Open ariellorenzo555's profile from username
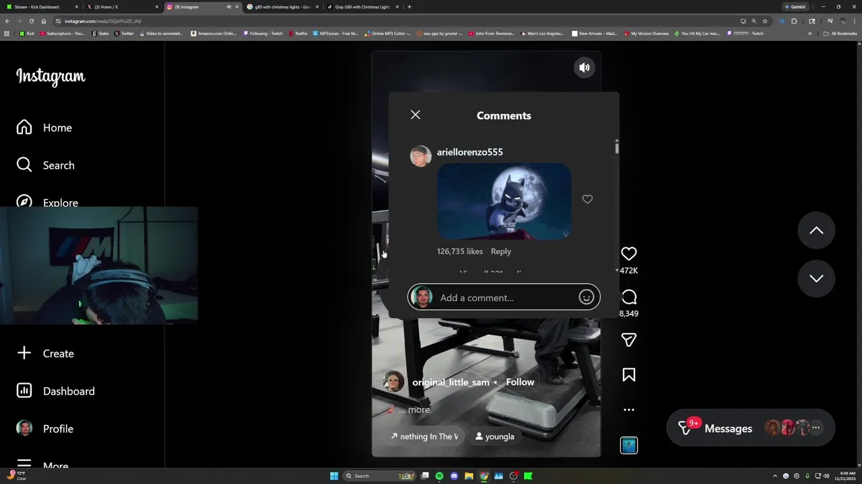 pos(470,152)
